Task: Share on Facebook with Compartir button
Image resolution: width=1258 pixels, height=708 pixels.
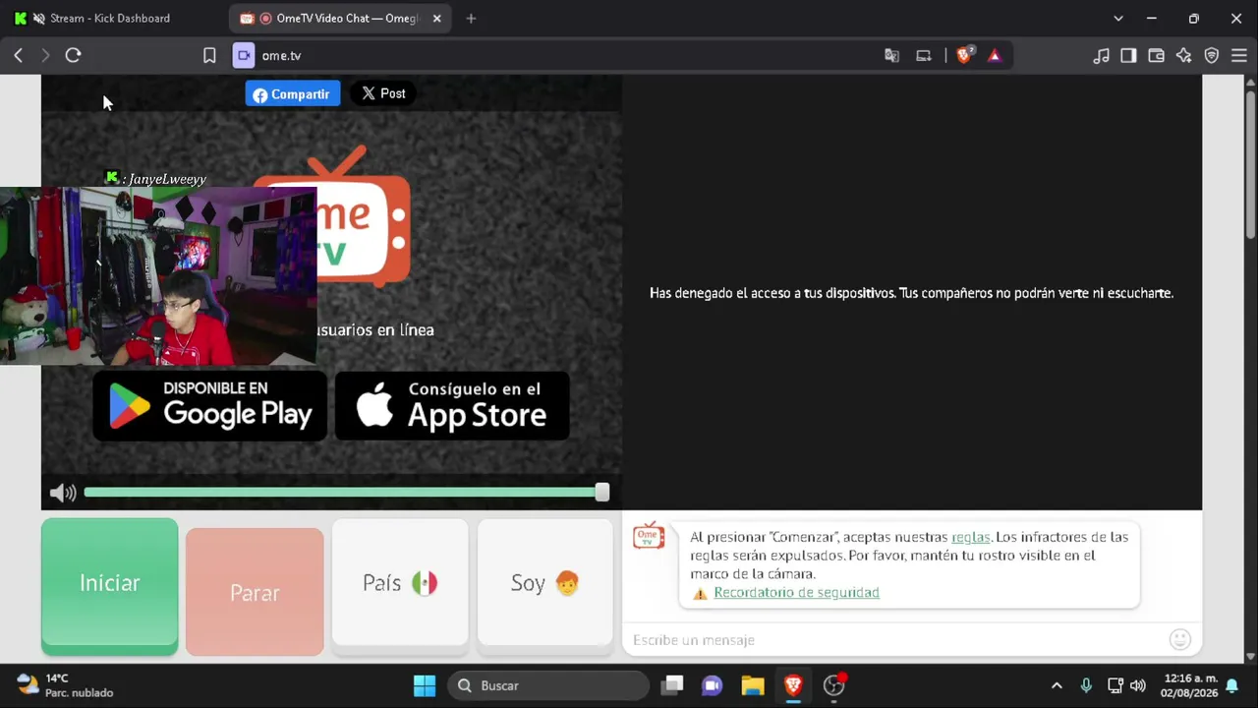Action: 293,94
